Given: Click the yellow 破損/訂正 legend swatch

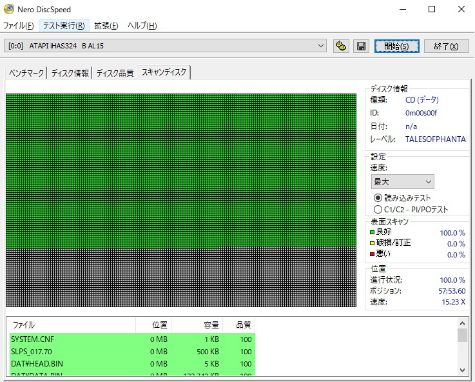Looking at the screenshot, I should [373, 243].
